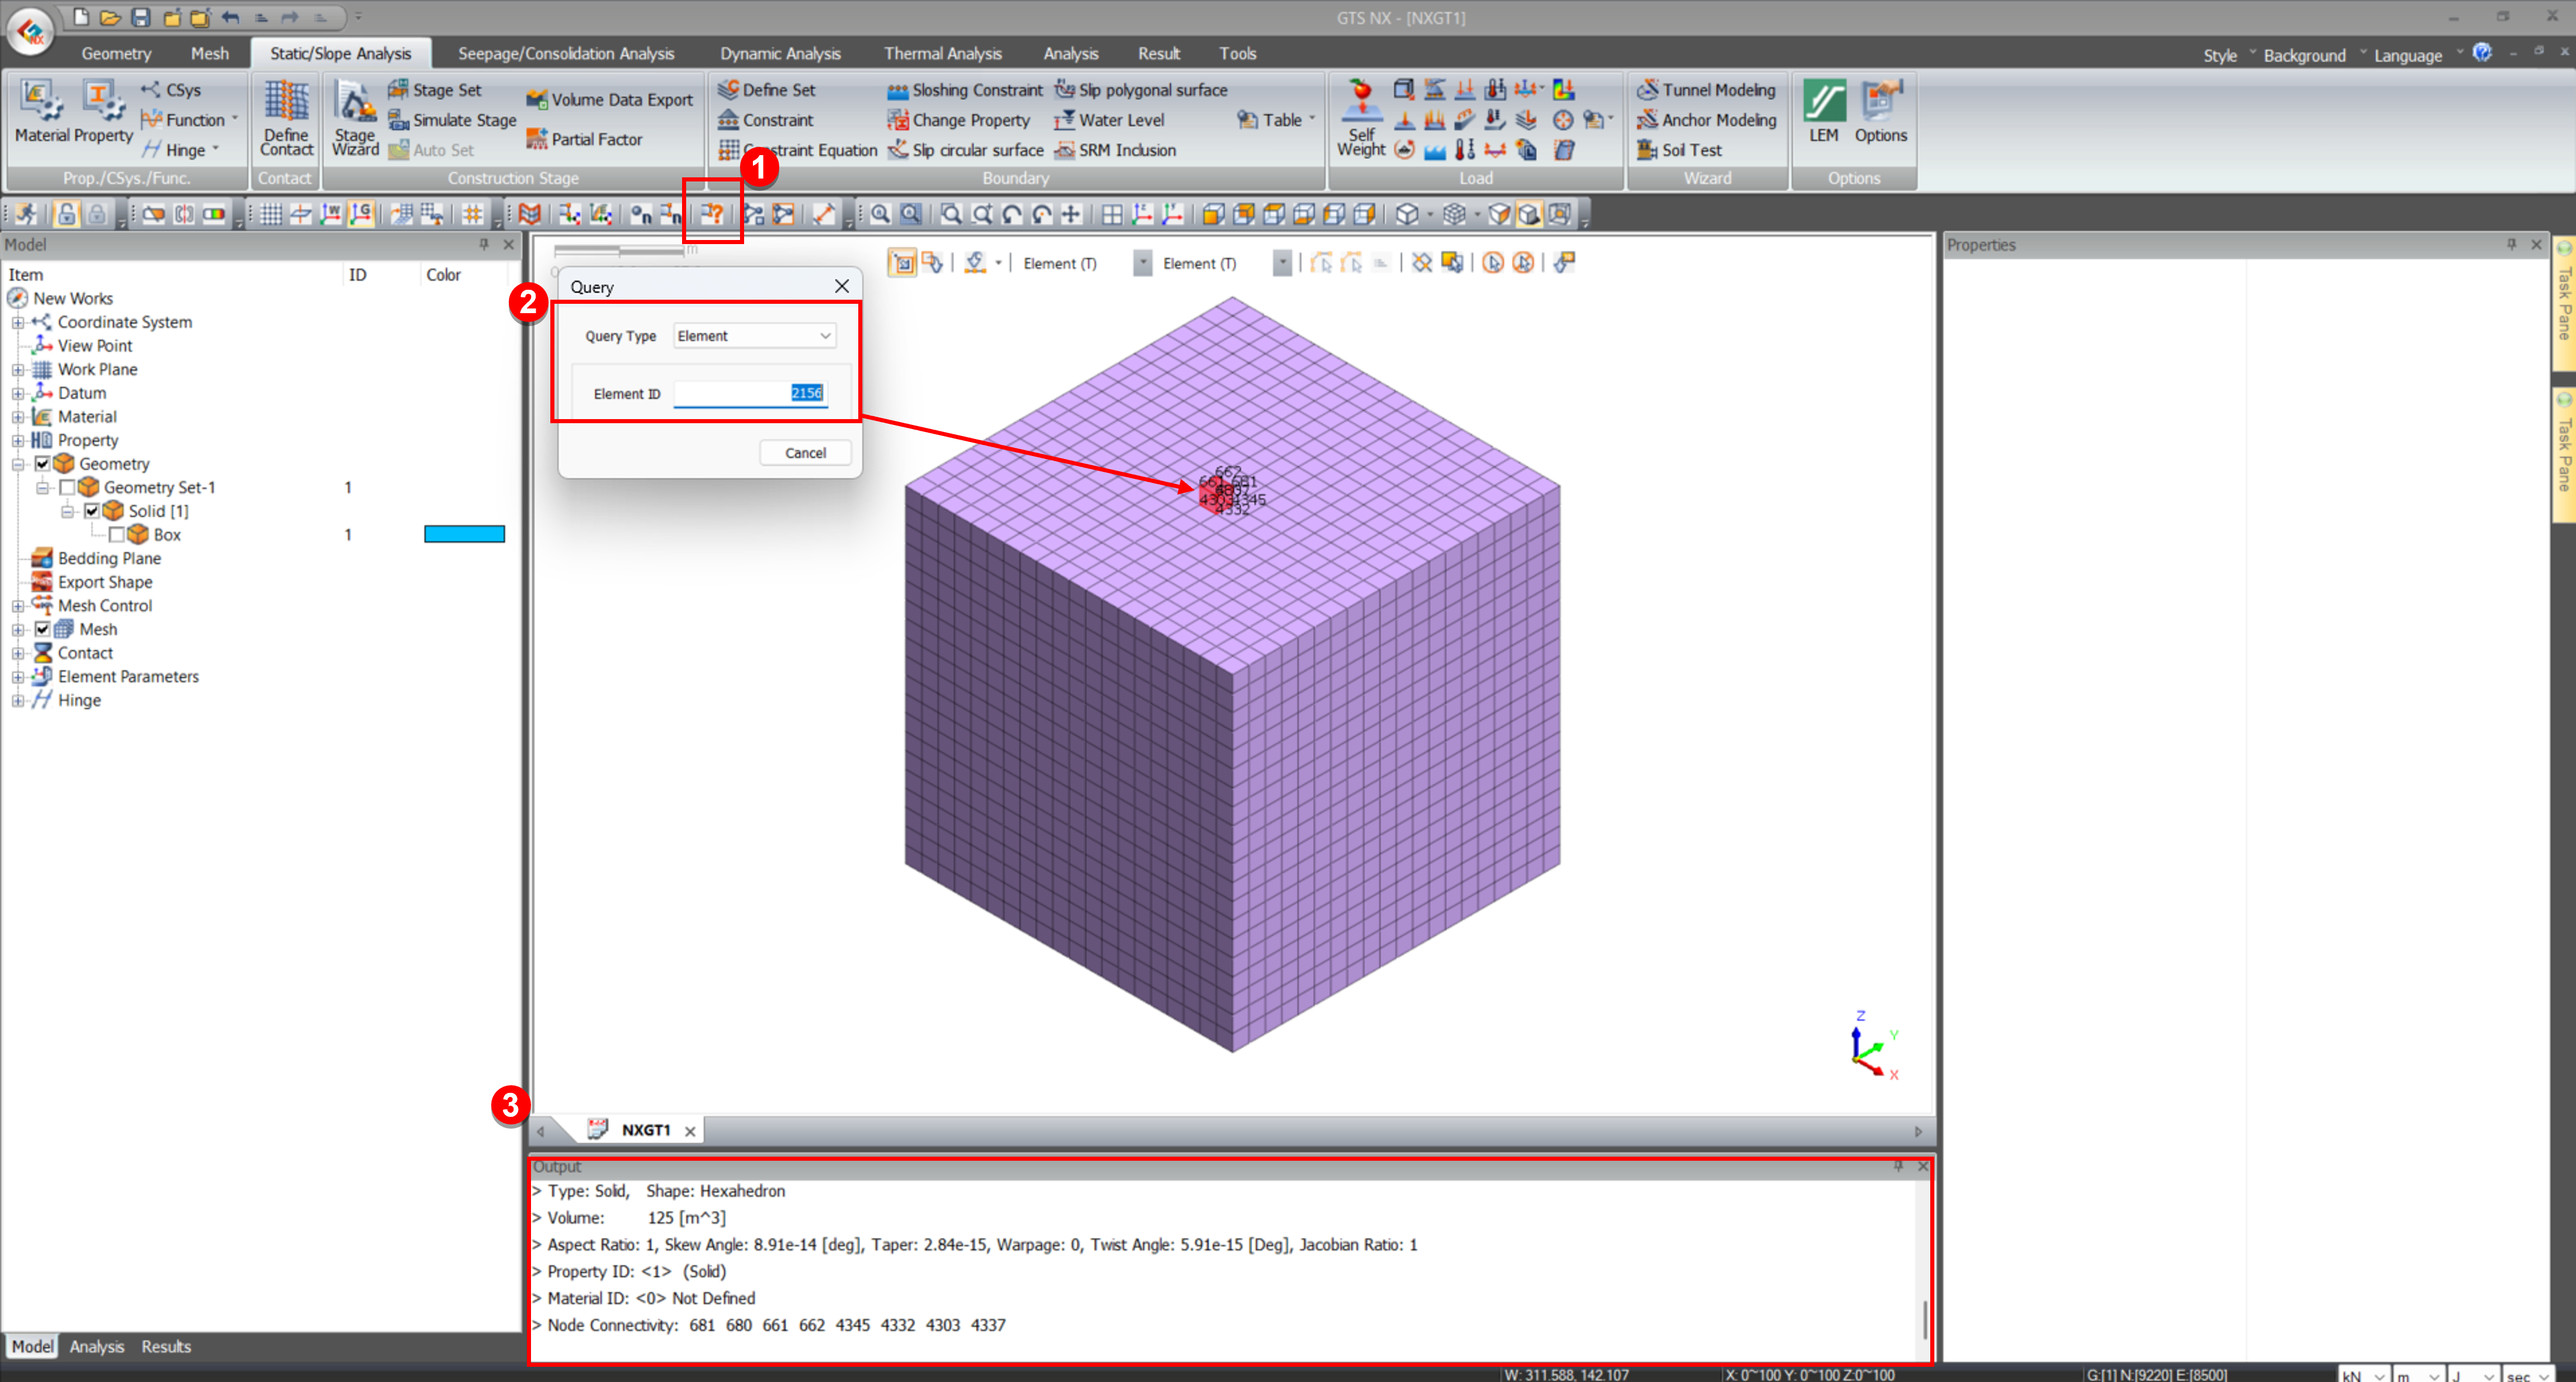Image resolution: width=2576 pixels, height=1382 pixels.
Task: Switch to the Geometry ribbon tab
Action: 116,54
